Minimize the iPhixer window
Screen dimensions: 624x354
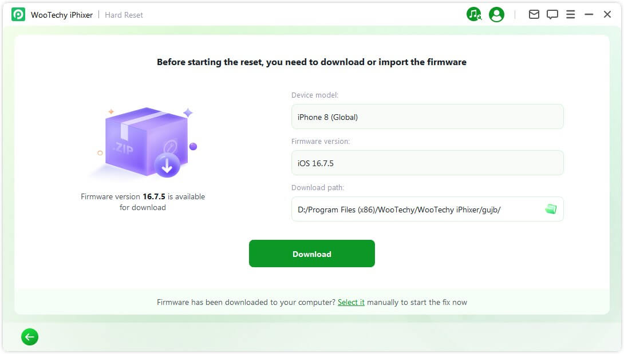[589, 14]
